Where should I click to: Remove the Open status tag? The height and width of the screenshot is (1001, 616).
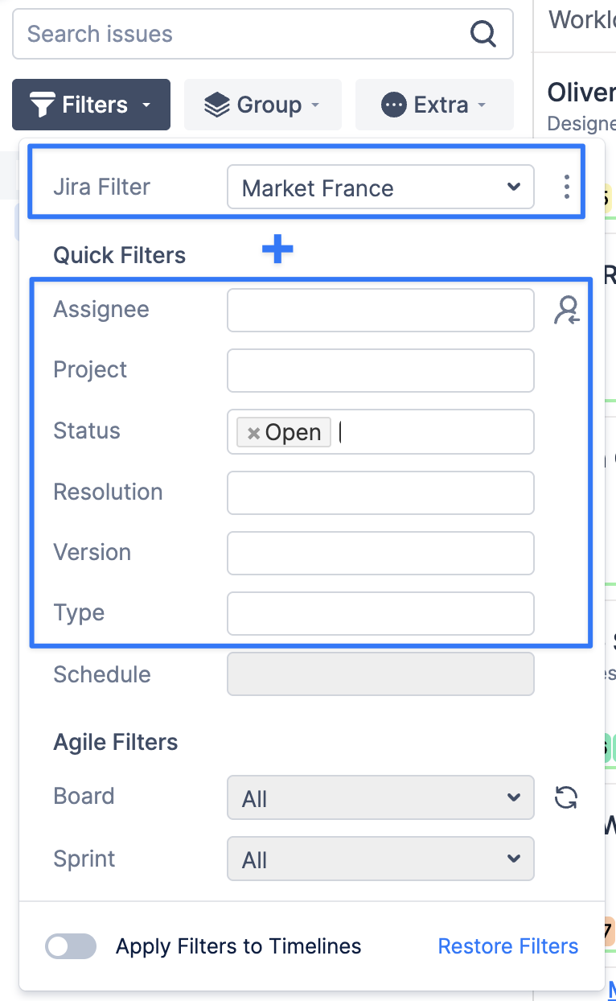click(253, 433)
